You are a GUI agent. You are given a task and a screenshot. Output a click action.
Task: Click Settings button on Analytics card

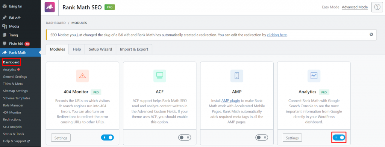[x=293, y=138]
